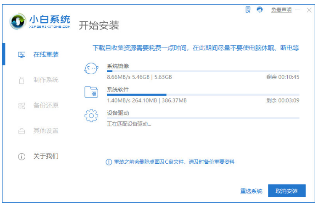The height and width of the screenshot is (204, 318).
Task: Click the warning exclamation icon near 重装之前
Action: click(109, 162)
